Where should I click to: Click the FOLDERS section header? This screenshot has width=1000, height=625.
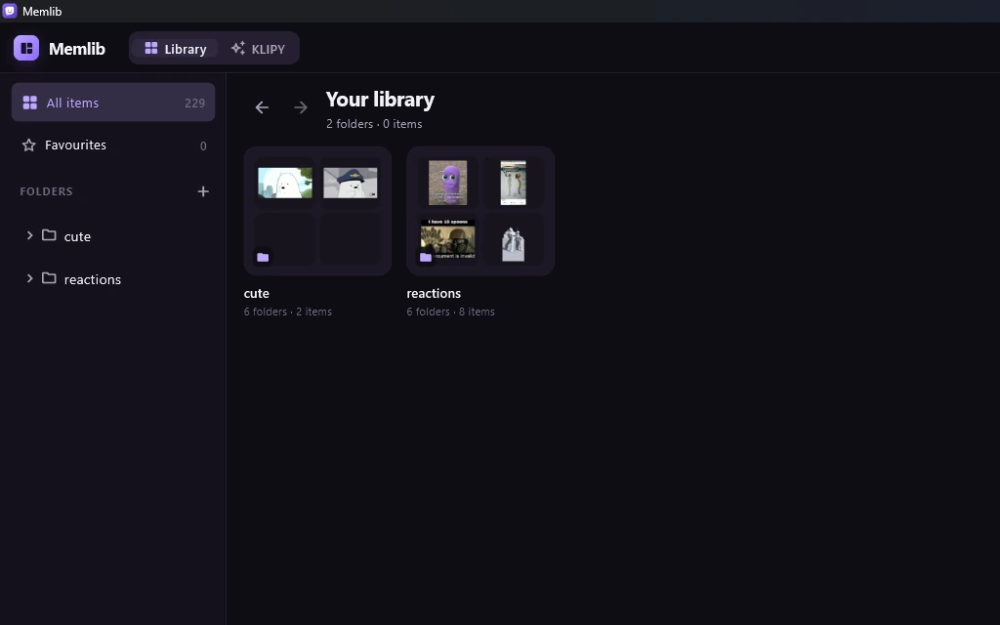(47, 191)
